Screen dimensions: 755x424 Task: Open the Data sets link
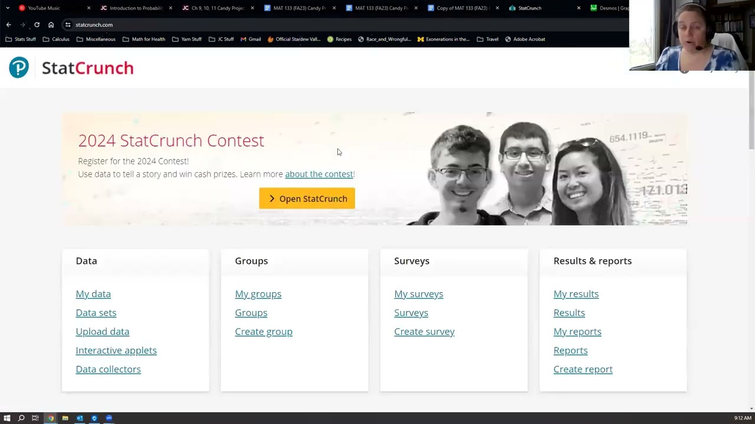coord(96,313)
